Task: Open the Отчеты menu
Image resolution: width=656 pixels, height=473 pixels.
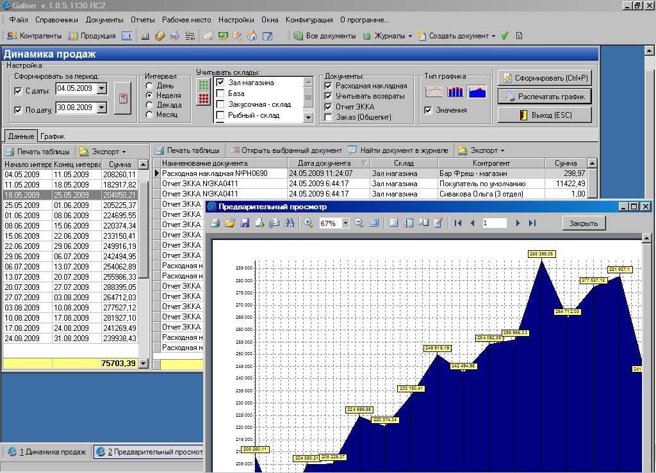Action: (143, 20)
